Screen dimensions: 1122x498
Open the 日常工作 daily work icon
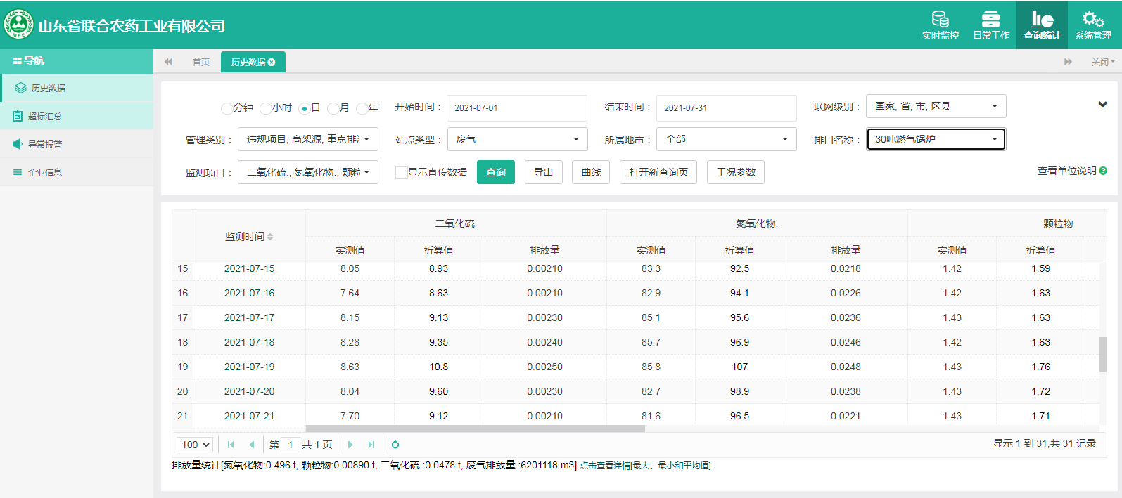pos(990,20)
